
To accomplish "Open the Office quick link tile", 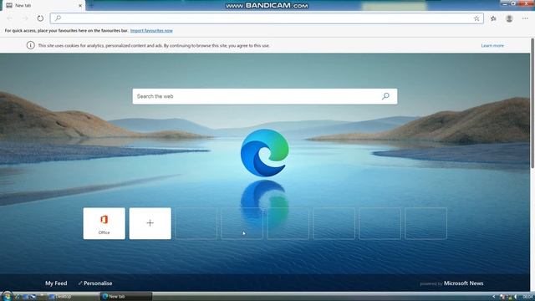I will click(104, 223).
